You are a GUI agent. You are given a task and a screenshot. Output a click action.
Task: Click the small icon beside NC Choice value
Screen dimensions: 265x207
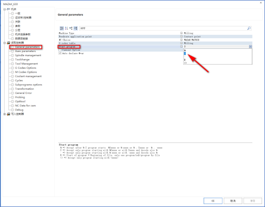click(181, 40)
